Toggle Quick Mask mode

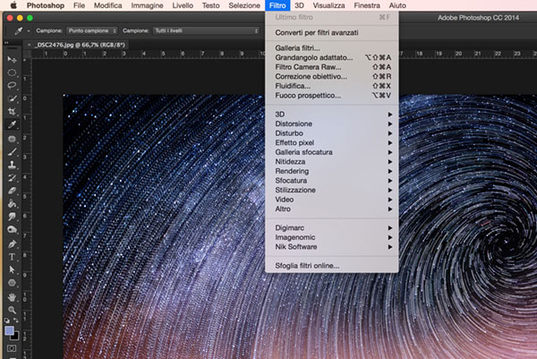coord(12,348)
